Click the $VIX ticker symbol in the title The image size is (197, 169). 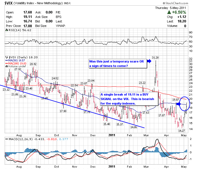click(x=8, y=3)
